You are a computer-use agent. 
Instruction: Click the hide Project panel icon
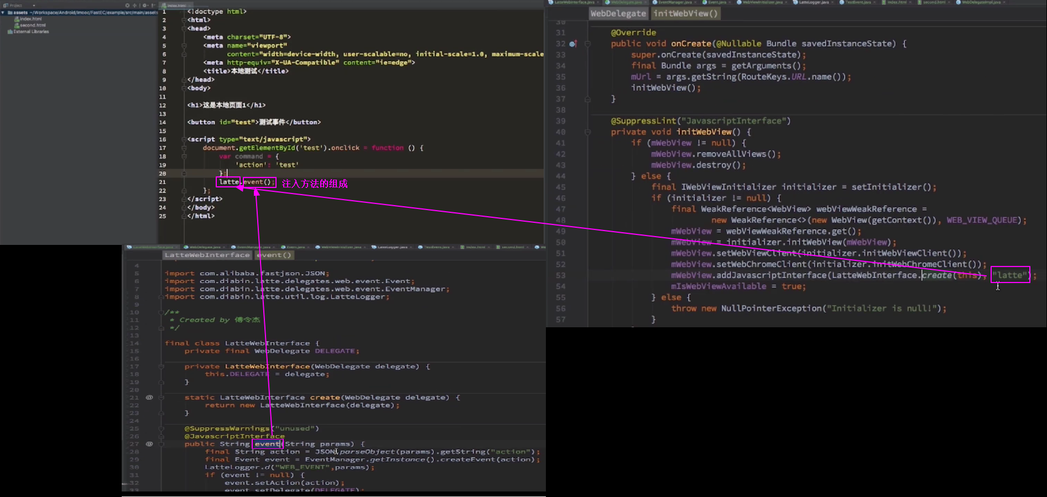[x=153, y=6]
